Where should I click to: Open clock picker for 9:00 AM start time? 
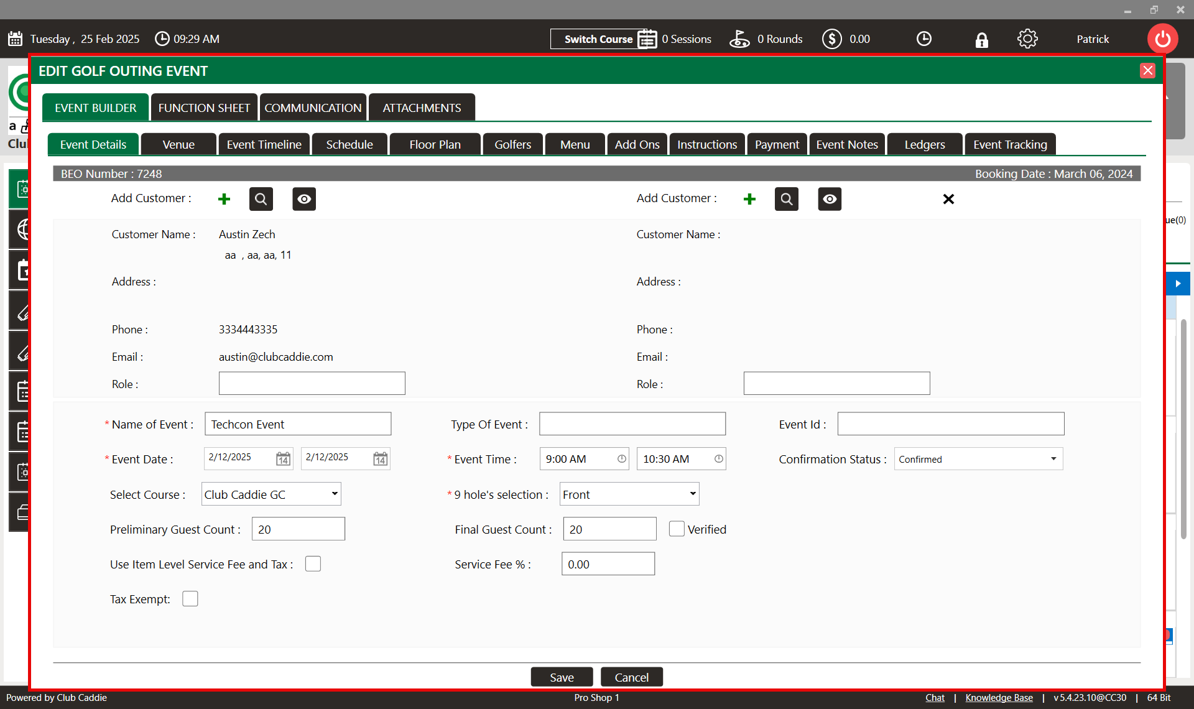coord(621,459)
